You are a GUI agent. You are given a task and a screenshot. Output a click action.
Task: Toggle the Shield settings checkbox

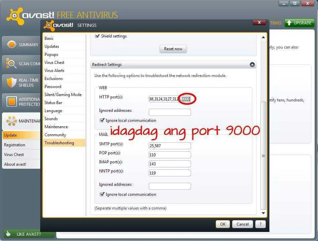pyautogui.click(x=97, y=36)
